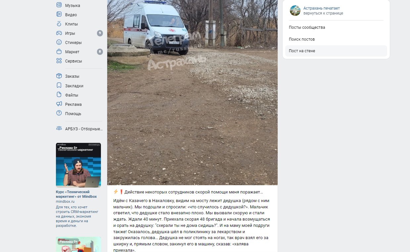Open the Сервисы grid icon
The width and height of the screenshot is (410, 252).
click(59, 61)
